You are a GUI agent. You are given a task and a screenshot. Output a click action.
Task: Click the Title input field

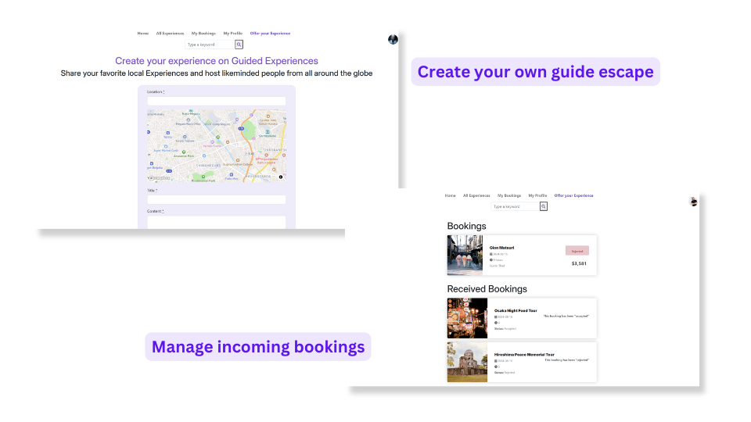pos(217,199)
